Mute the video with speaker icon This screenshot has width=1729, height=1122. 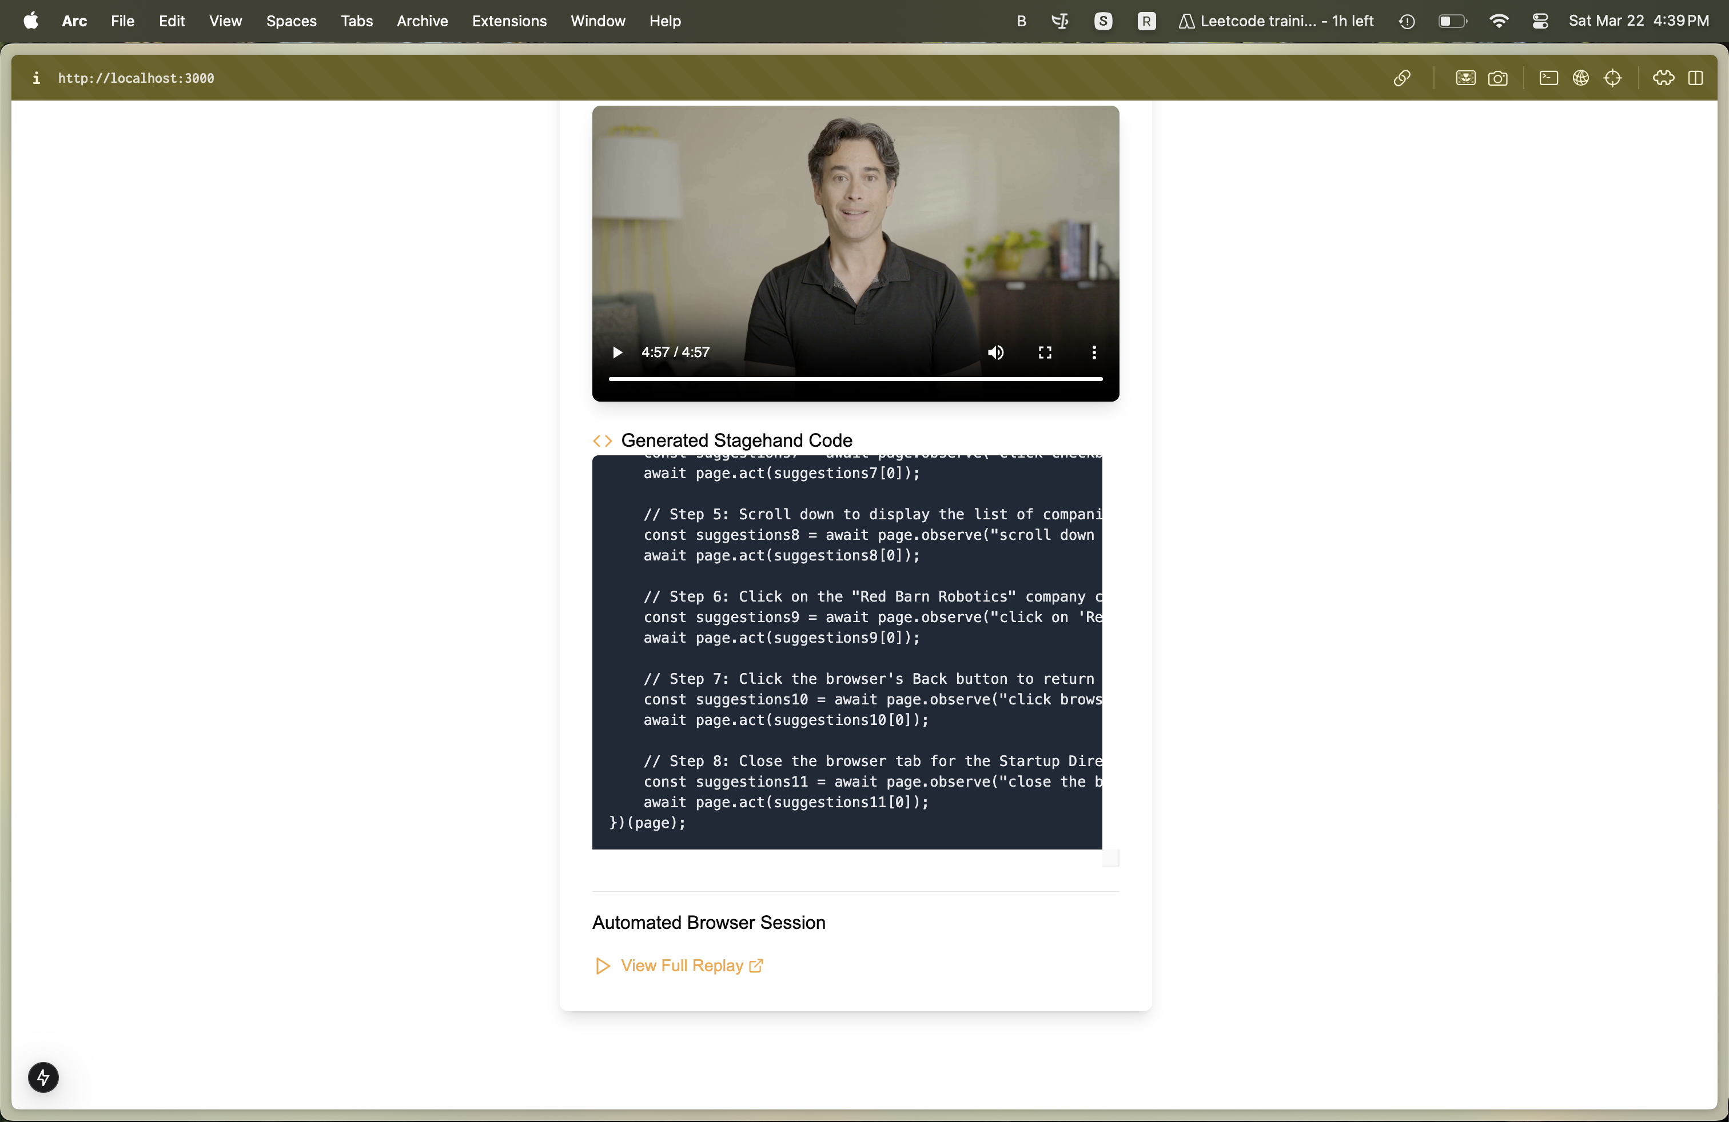coord(995,352)
